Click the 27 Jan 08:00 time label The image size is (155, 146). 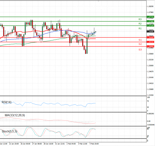coord(37,144)
